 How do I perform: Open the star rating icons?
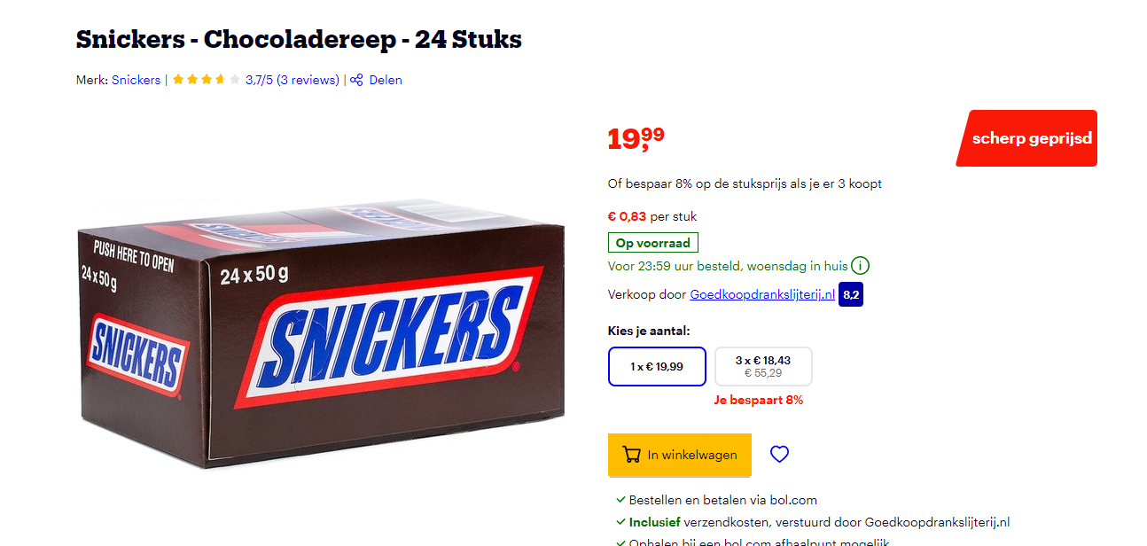tap(206, 80)
